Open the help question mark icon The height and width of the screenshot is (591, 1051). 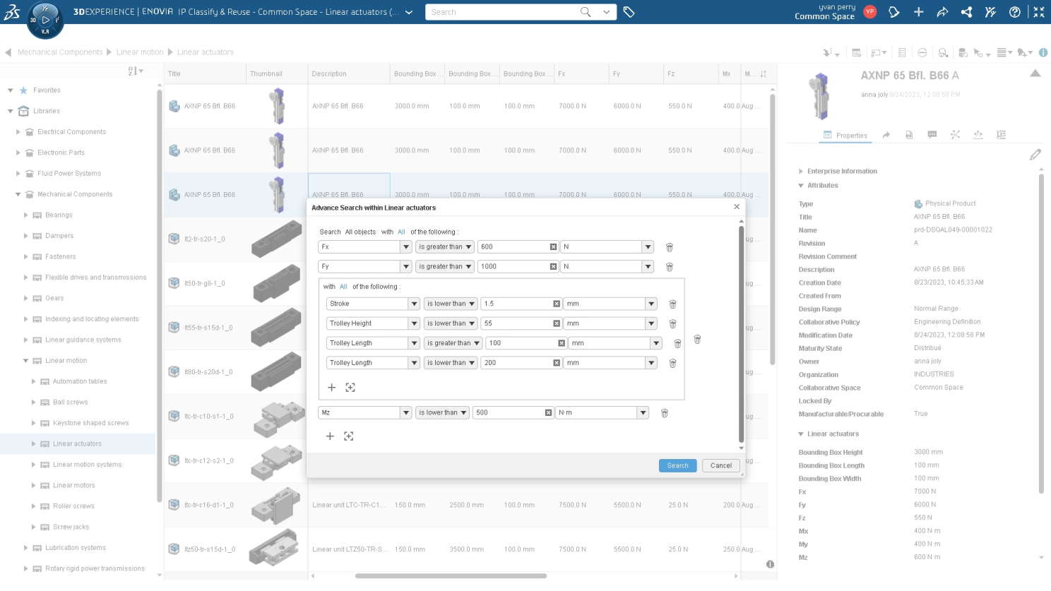pyautogui.click(x=1014, y=12)
